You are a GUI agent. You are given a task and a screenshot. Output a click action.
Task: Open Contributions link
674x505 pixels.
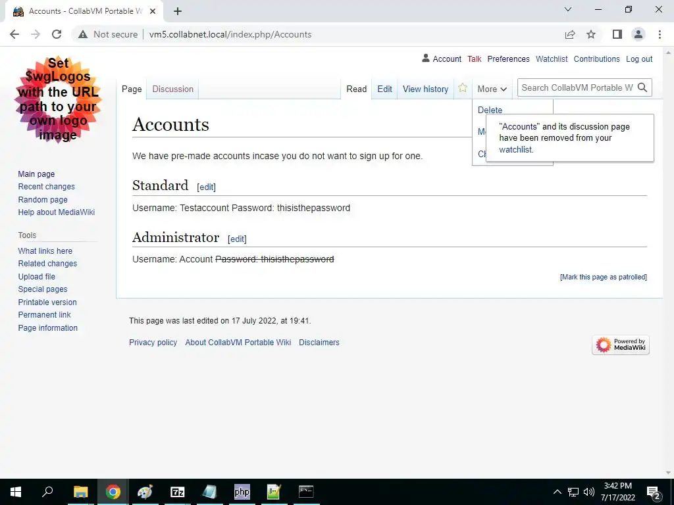[596, 59]
